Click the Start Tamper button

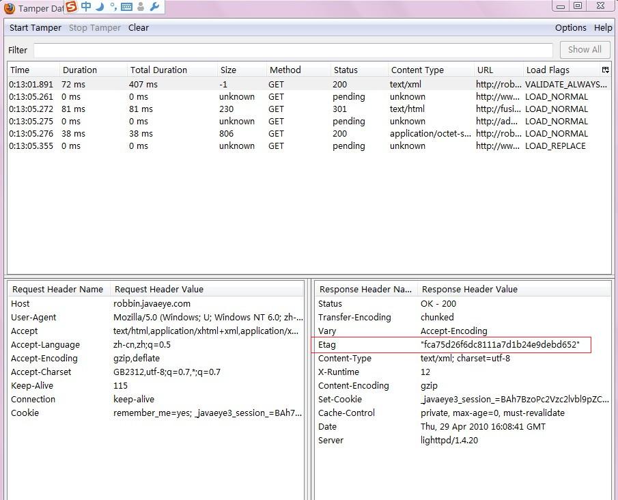click(35, 28)
